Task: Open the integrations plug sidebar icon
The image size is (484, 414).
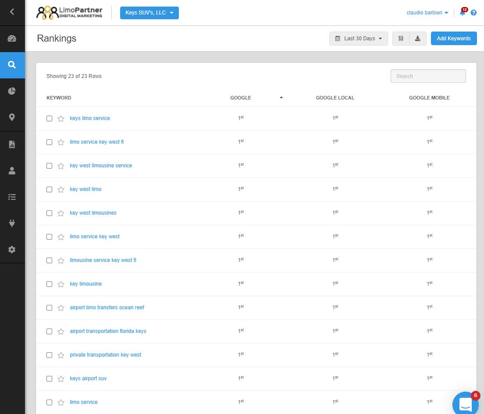Action: [12, 223]
